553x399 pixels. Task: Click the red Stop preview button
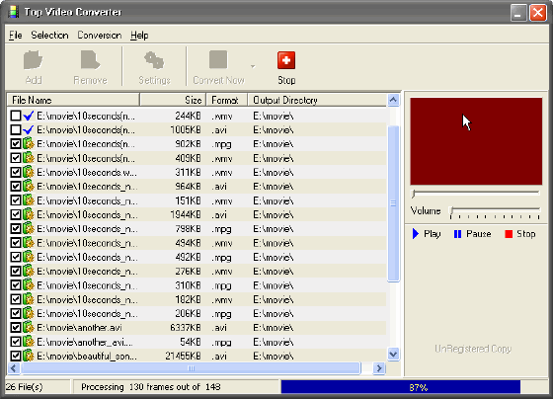click(x=519, y=234)
